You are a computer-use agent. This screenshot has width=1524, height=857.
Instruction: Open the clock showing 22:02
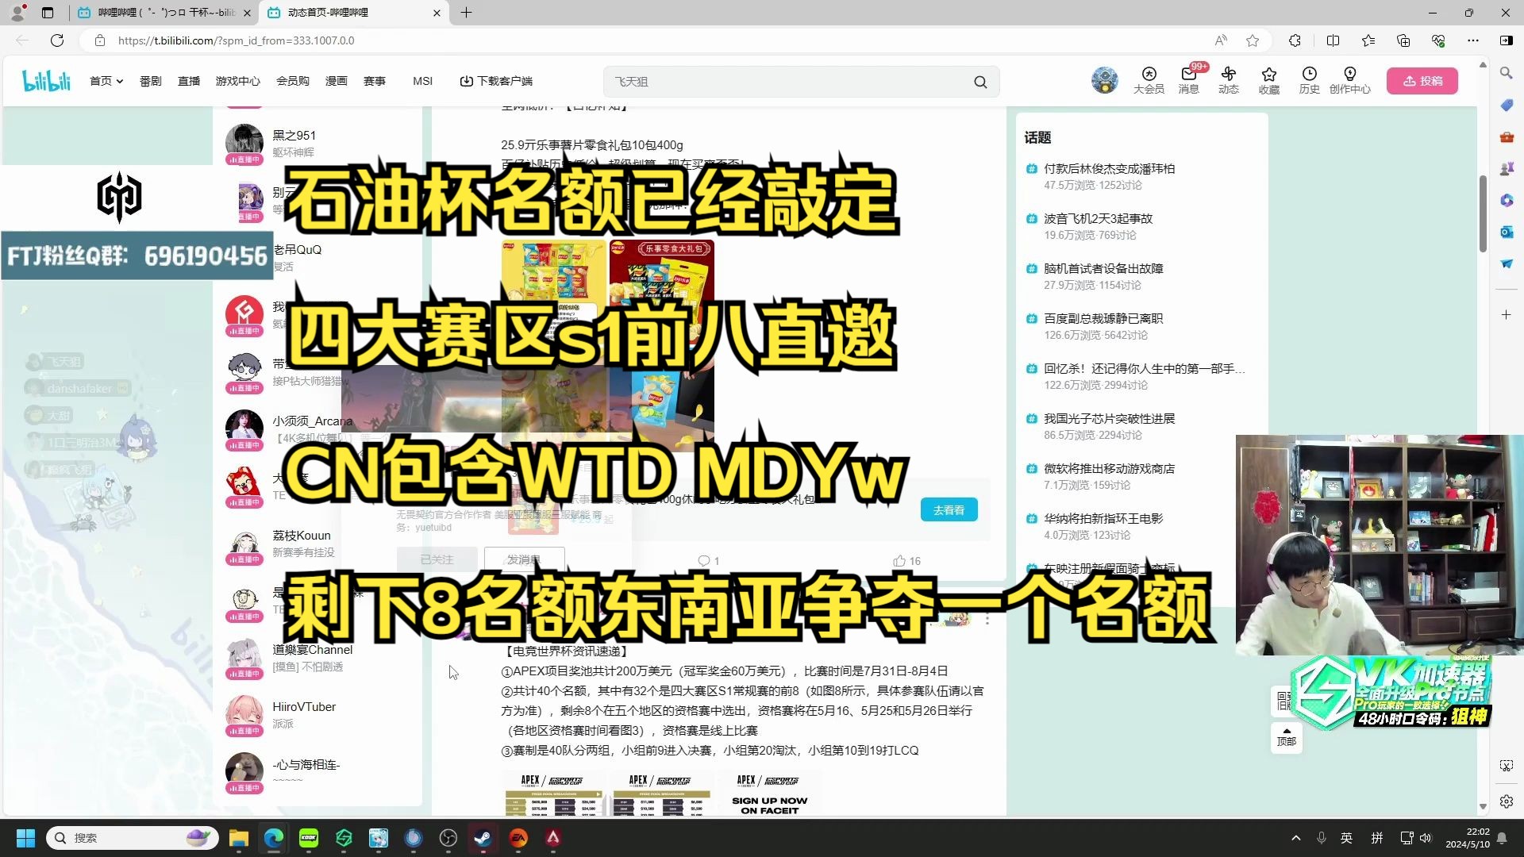pos(1467,838)
